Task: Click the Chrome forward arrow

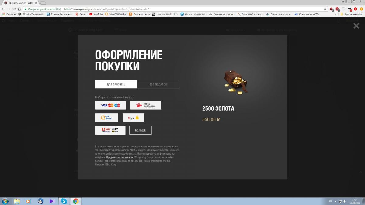Action: tap(9, 9)
